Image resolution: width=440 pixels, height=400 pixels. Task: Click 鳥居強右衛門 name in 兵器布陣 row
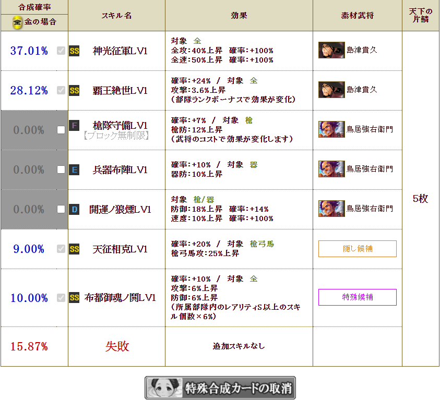(370, 169)
